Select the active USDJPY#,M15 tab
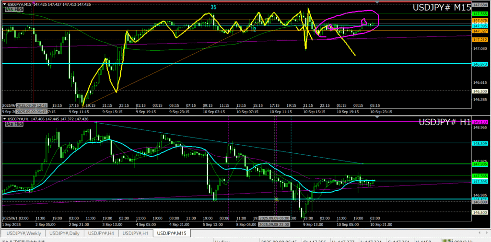The height and width of the screenshot is (242, 491). [171, 233]
